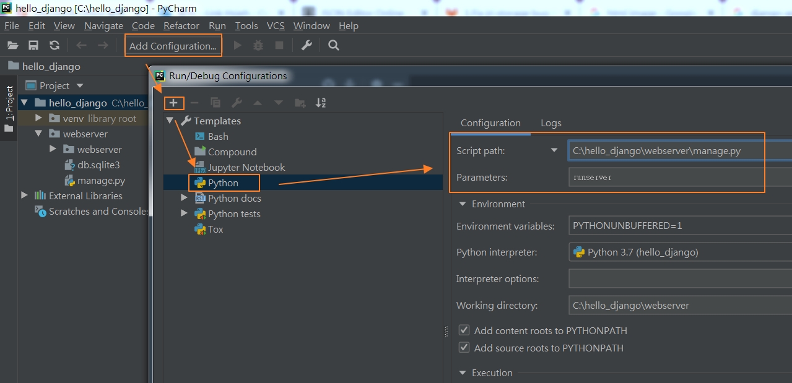Screen dimensions: 792x383
Task: Click the Add Configuration button
Action: (x=173, y=45)
